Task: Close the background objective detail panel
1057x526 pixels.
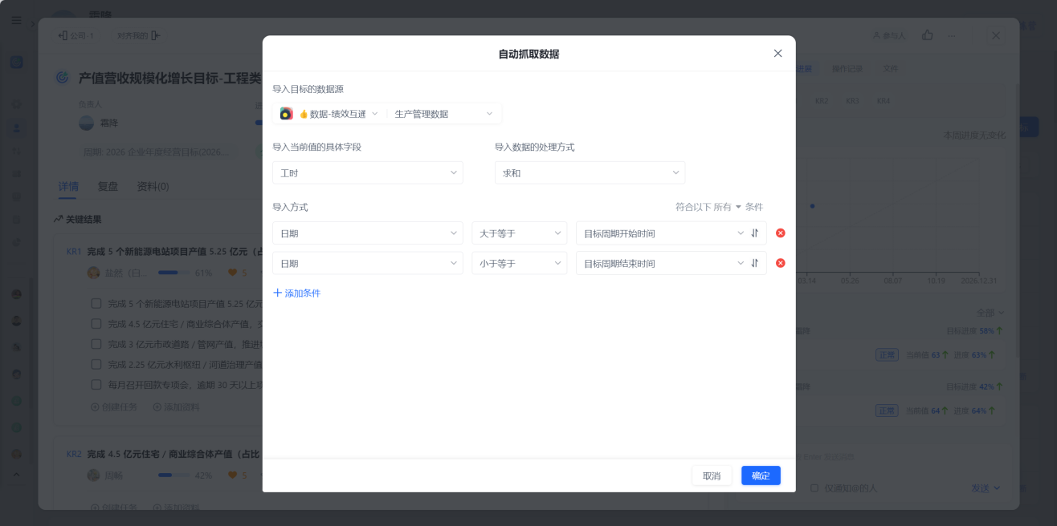Action: click(x=996, y=35)
